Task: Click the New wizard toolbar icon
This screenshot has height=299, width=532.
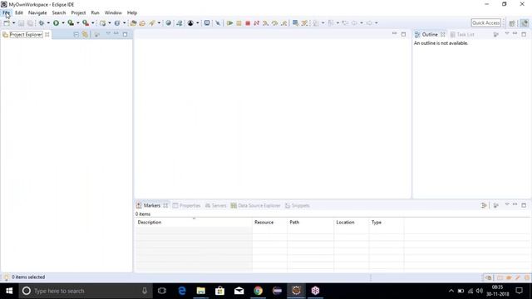Action: [7, 23]
